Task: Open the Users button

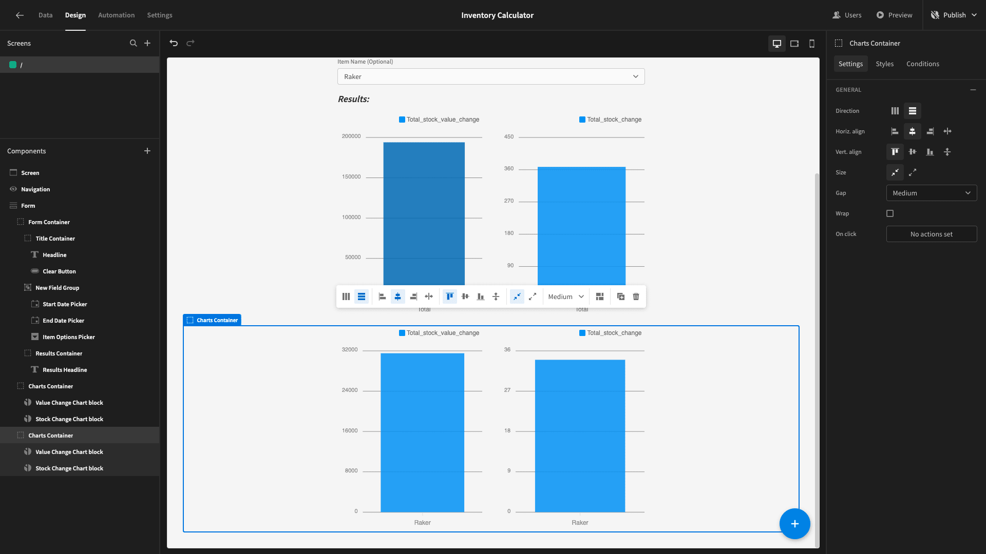Action: tap(847, 15)
